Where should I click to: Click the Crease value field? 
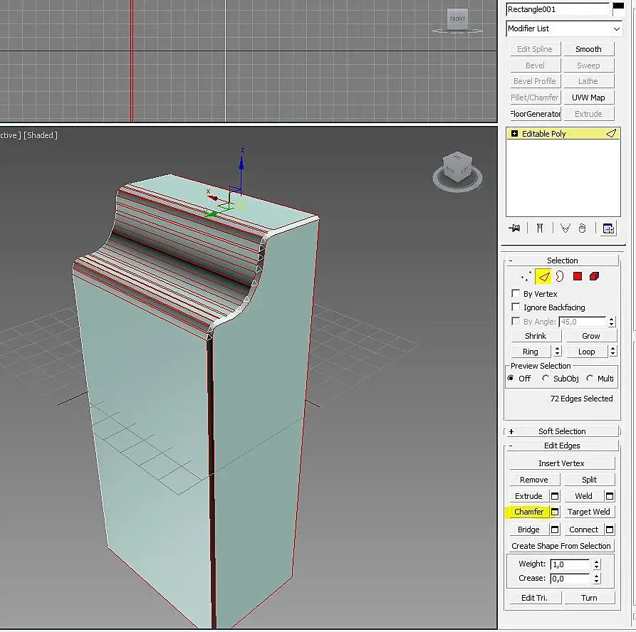[570, 579]
